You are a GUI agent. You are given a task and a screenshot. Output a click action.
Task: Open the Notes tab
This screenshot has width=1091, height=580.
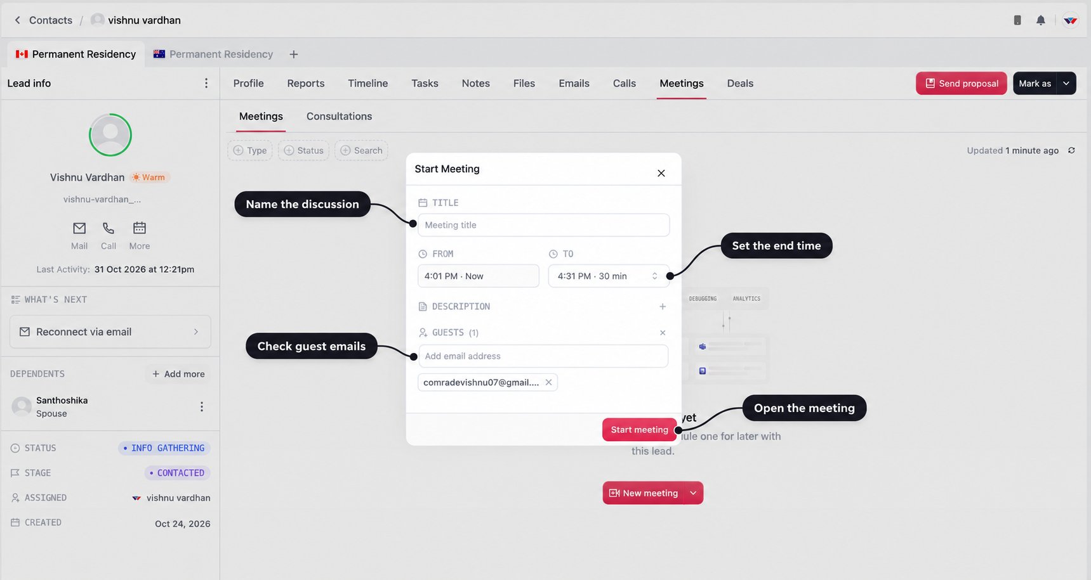pos(475,83)
